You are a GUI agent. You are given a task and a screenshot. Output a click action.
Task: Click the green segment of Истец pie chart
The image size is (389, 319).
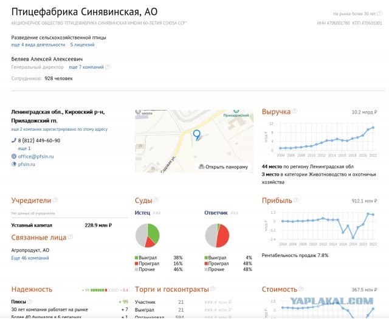coord(153,232)
